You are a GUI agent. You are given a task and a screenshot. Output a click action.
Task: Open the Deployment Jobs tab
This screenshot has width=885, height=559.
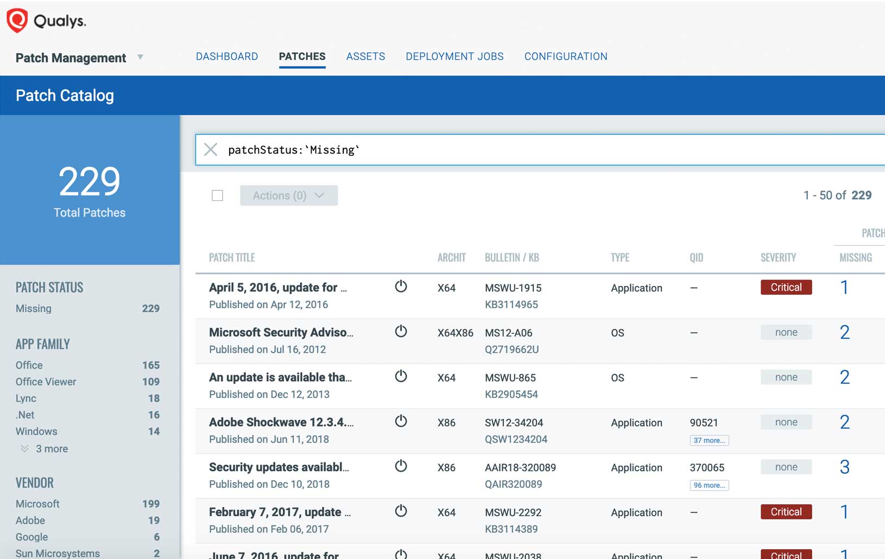[455, 56]
